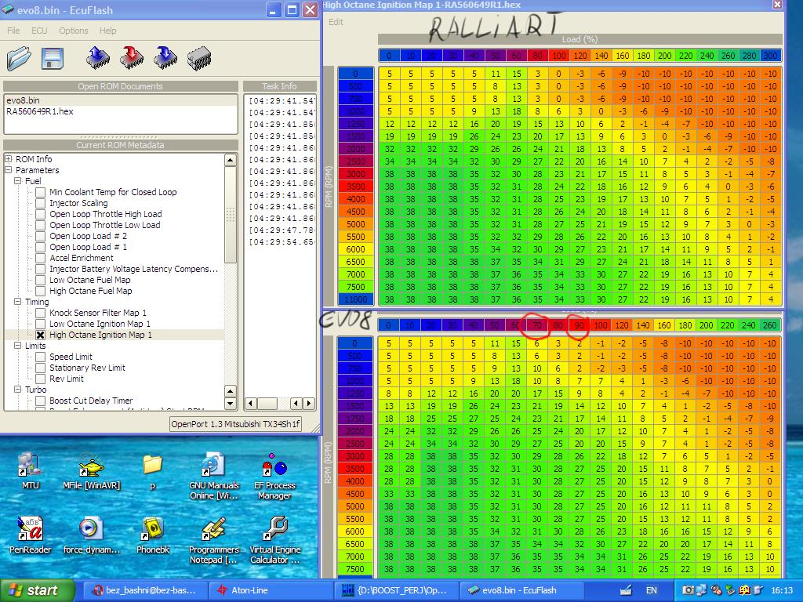803x602 pixels.
Task: Open the Options menu
Action: click(73, 31)
